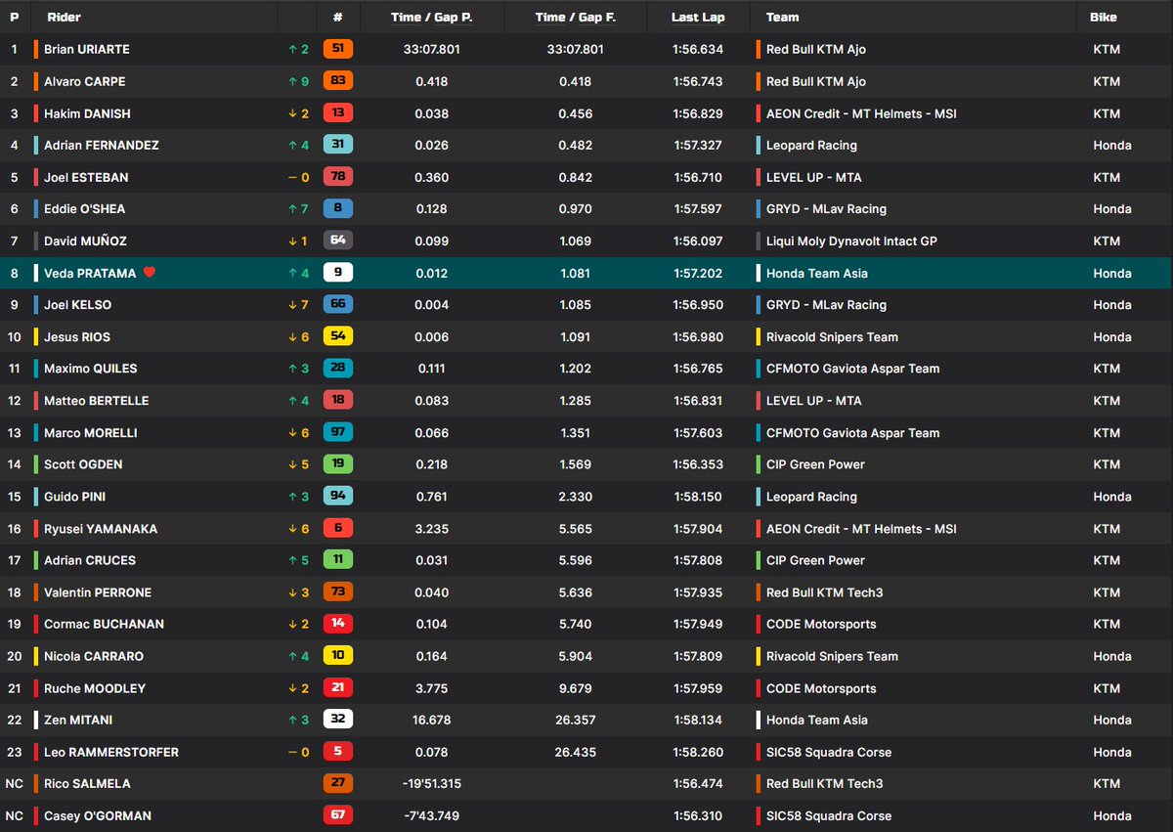
Task: Click the SIC58 Squadra Corse team for Casey O'GORMAN
Action: [x=829, y=815]
